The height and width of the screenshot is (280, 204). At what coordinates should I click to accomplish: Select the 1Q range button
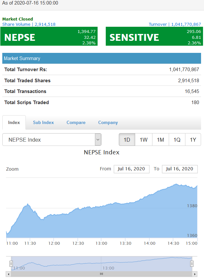(x=177, y=139)
